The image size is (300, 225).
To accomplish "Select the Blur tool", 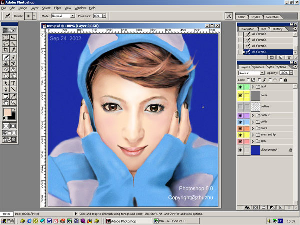I will [x=6, y=76].
